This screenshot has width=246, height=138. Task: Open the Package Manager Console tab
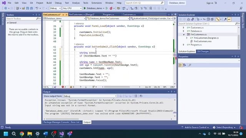click(x=56, y=122)
